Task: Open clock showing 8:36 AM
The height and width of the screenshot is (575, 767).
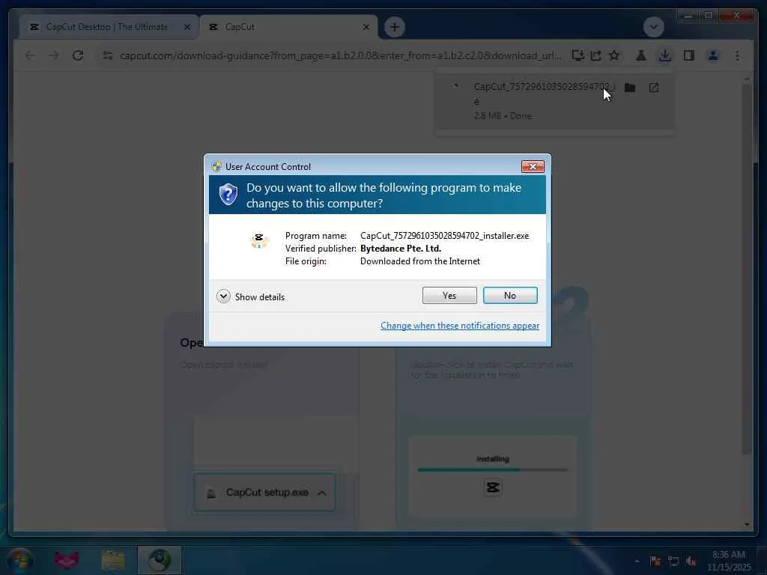Action: pos(729,561)
